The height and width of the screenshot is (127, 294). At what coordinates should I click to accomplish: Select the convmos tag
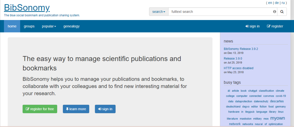click(x=268, y=96)
